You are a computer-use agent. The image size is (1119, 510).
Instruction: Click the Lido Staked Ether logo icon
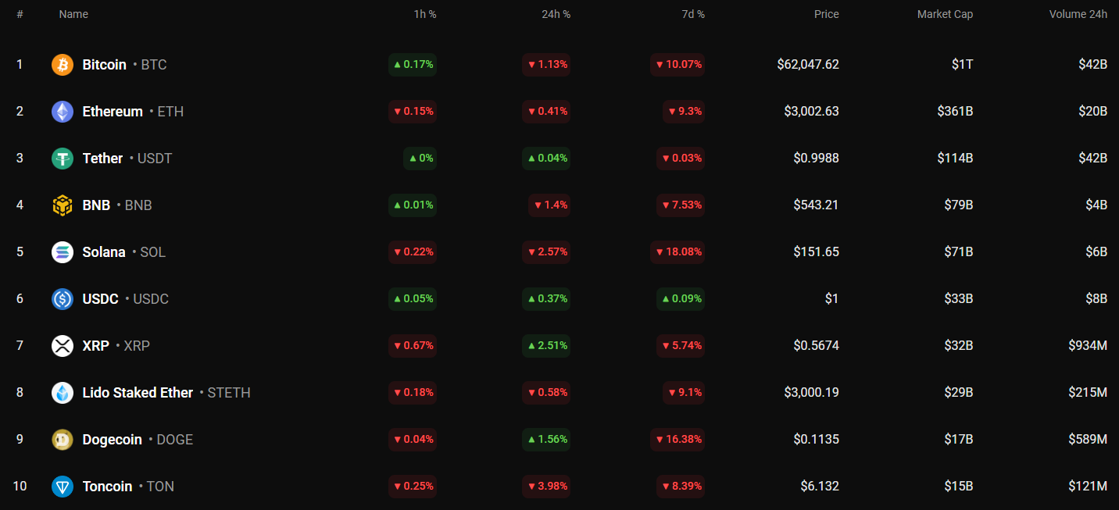coord(63,393)
